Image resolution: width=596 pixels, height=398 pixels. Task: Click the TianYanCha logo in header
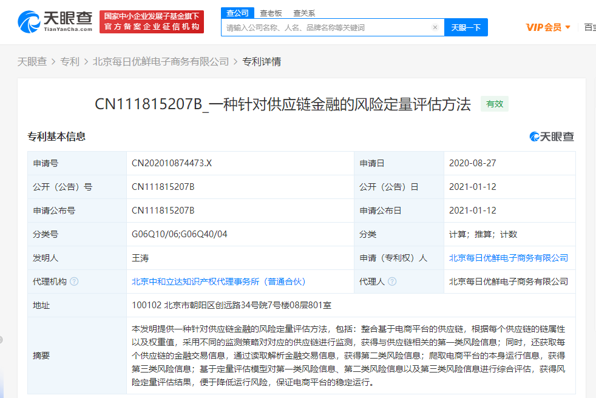coord(55,22)
